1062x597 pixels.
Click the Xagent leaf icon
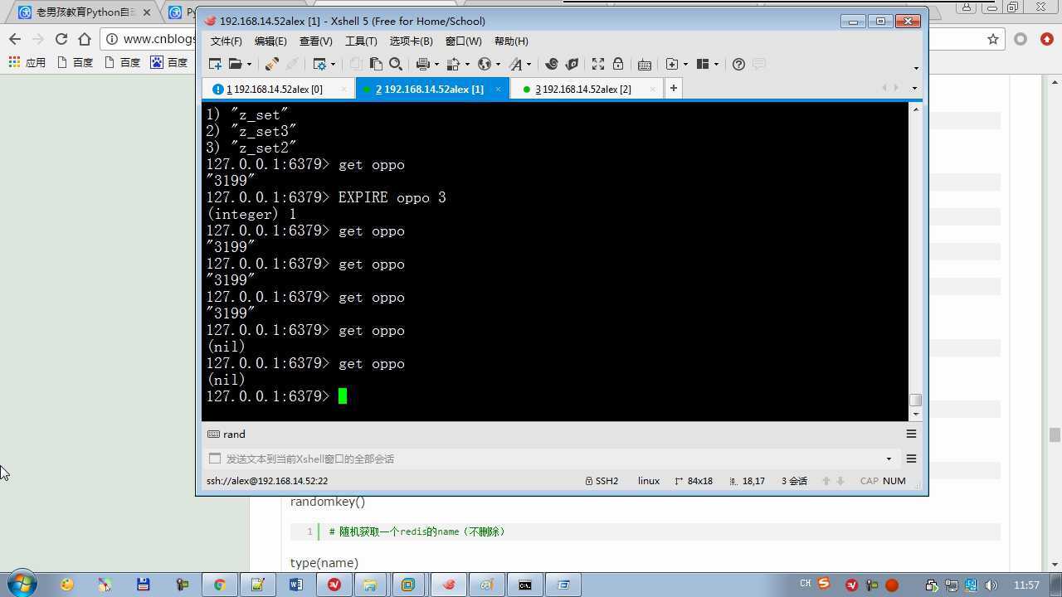click(x=572, y=64)
